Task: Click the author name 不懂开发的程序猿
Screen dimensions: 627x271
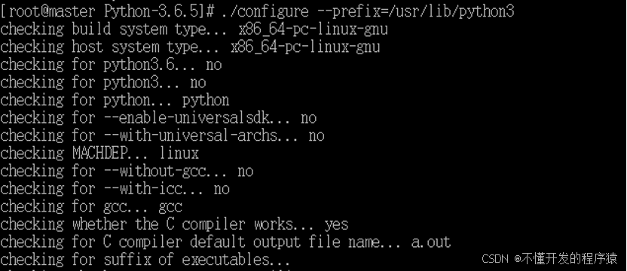Action: pos(570,259)
